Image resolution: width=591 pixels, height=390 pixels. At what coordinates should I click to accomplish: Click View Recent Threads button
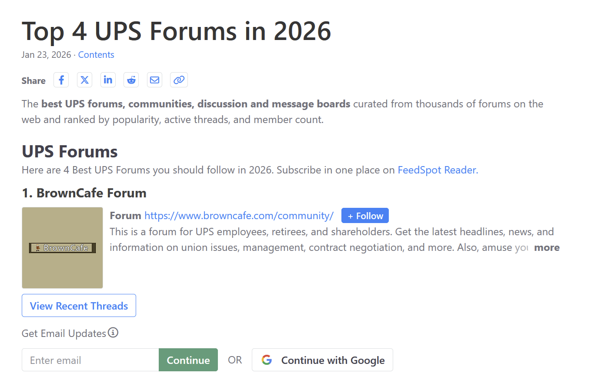click(x=79, y=306)
